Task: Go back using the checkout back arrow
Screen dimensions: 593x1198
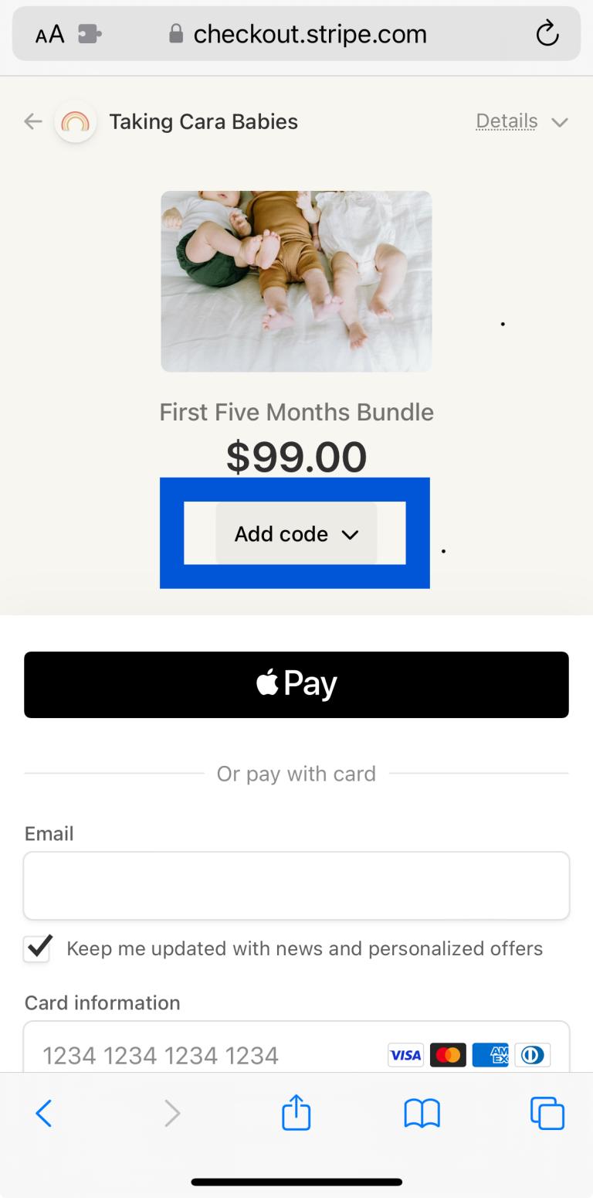Action: [32, 121]
